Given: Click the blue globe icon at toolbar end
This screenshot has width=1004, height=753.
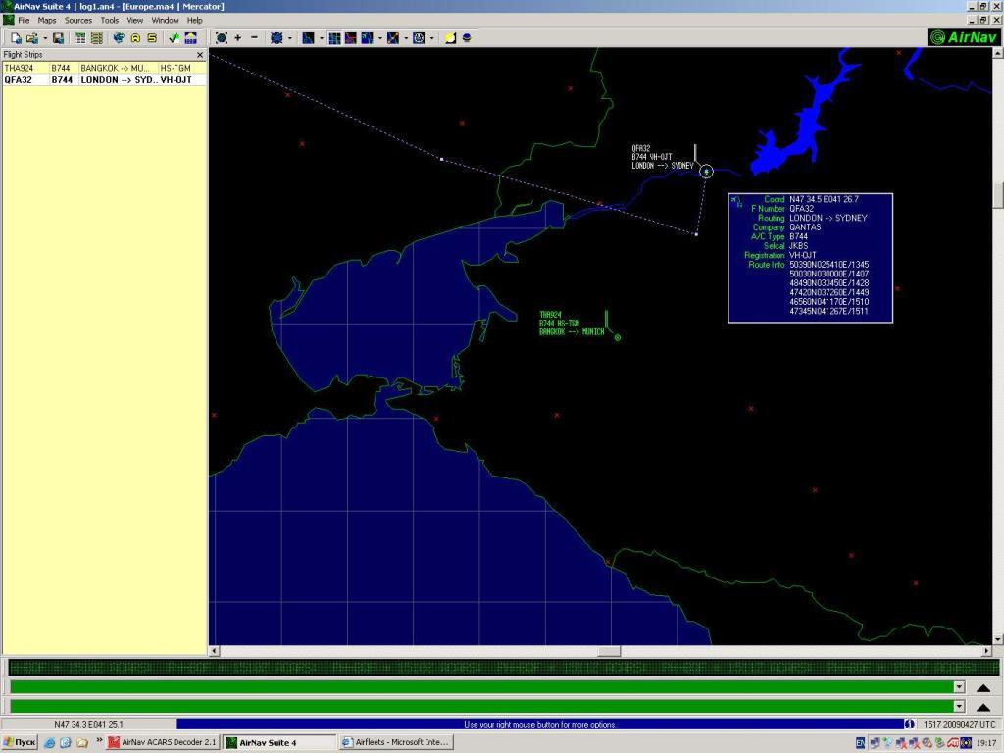Looking at the screenshot, I should coord(467,38).
